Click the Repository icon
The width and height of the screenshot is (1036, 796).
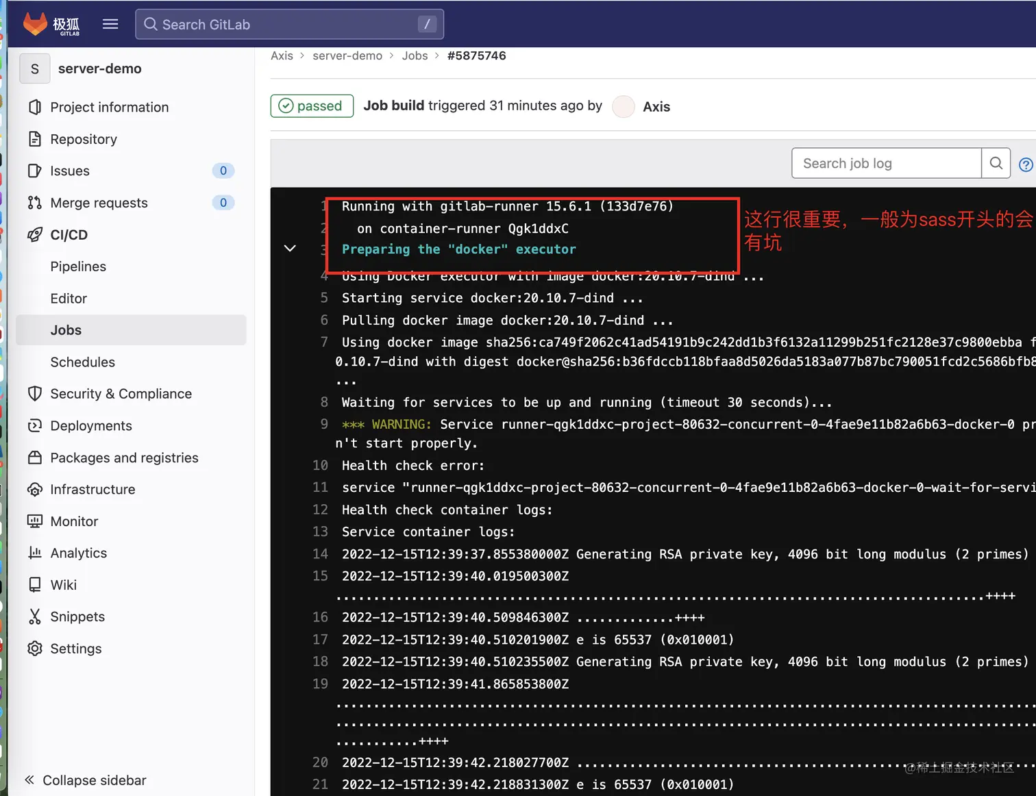click(35, 139)
